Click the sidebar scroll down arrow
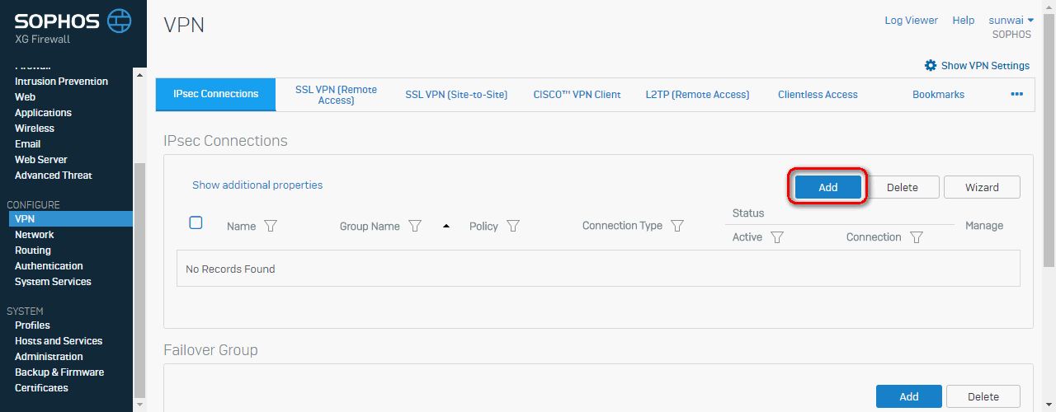This screenshot has width=1056, height=412. click(x=139, y=405)
